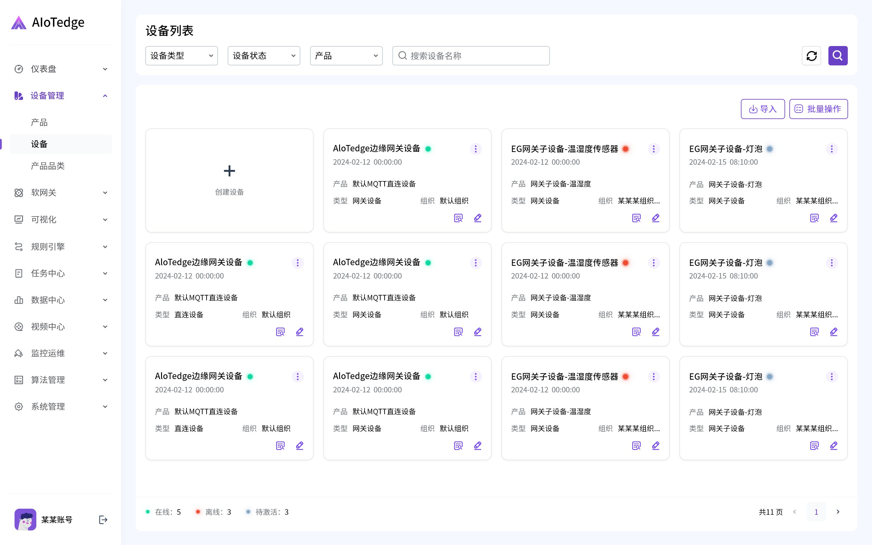Image resolution: width=872 pixels, height=545 pixels.
Task: Click the logout icon beside 某某账号
Action: (103, 519)
